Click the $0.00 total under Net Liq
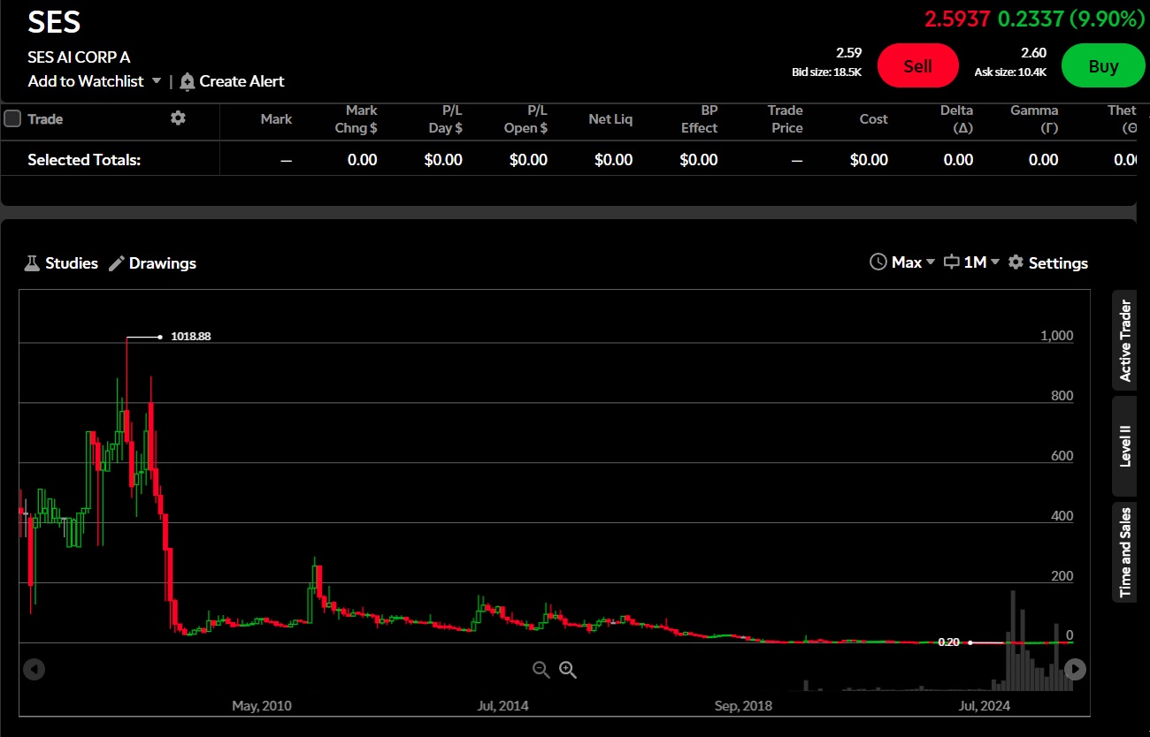 click(x=613, y=160)
